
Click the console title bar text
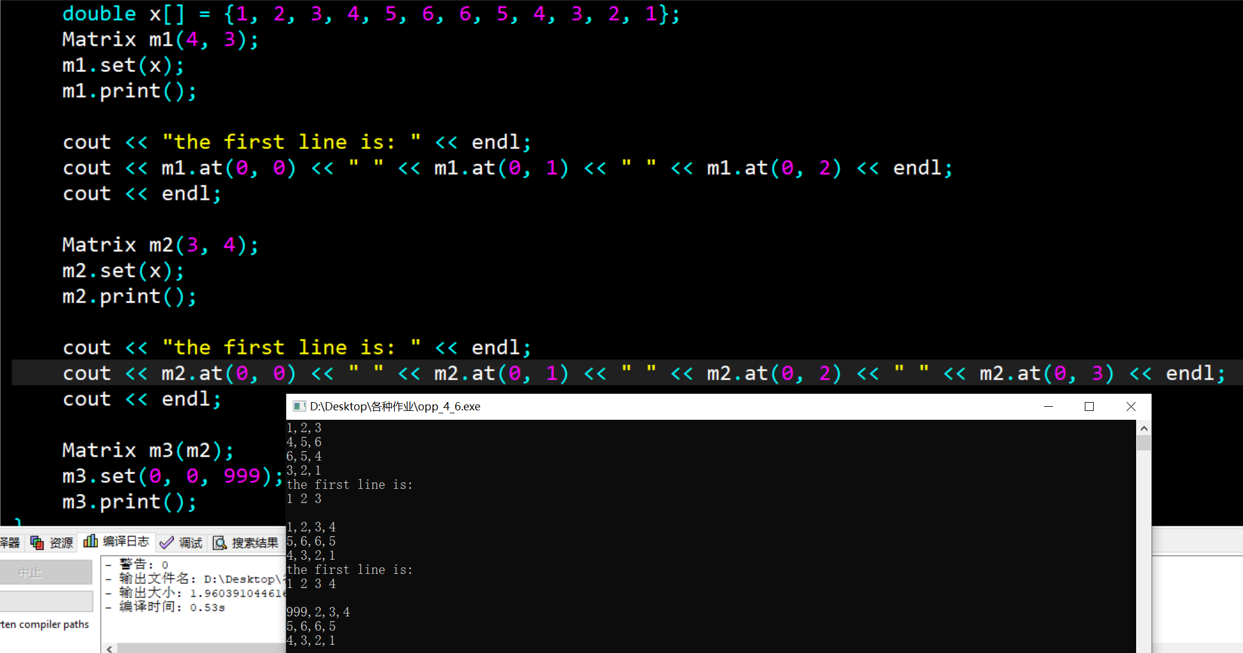(x=395, y=406)
